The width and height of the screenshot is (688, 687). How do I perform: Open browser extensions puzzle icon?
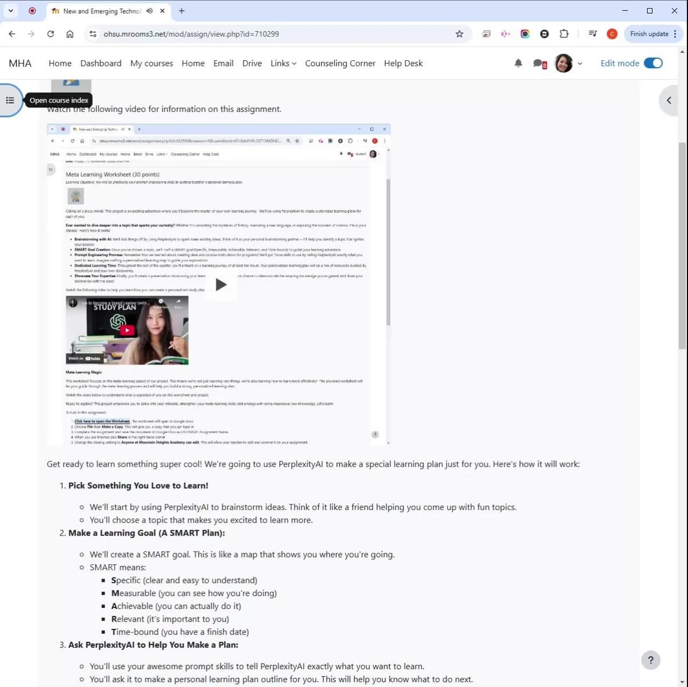pos(564,34)
